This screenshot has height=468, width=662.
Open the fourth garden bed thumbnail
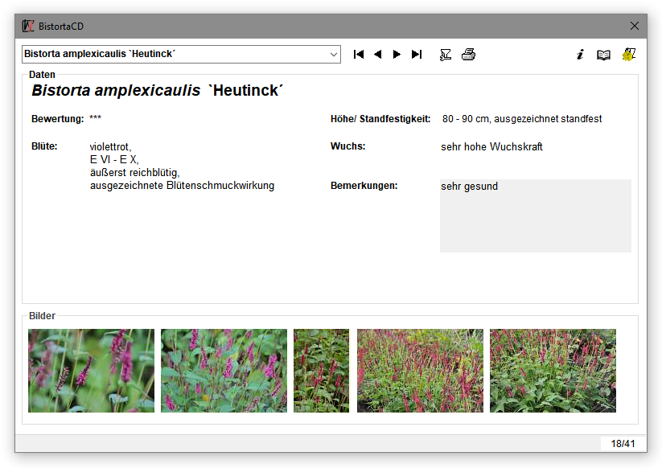pyautogui.click(x=420, y=371)
